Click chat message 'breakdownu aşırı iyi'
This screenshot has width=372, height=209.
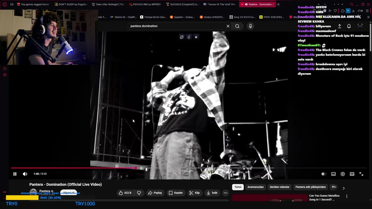(331, 64)
